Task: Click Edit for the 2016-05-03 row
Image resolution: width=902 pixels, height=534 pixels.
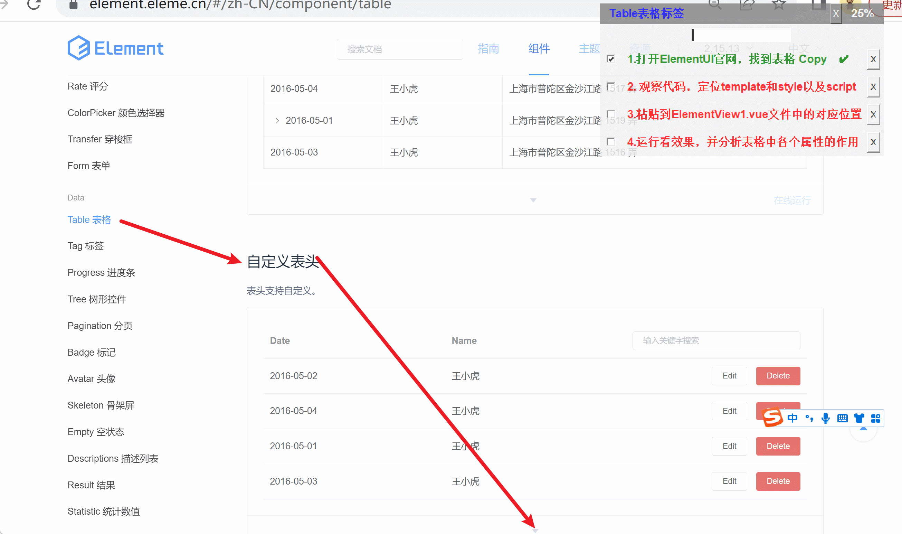Action: pyautogui.click(x=729, y=481)
